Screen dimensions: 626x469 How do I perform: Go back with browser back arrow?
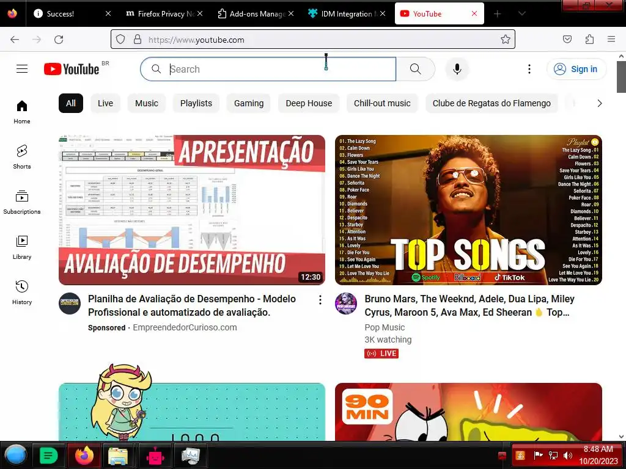15,40
